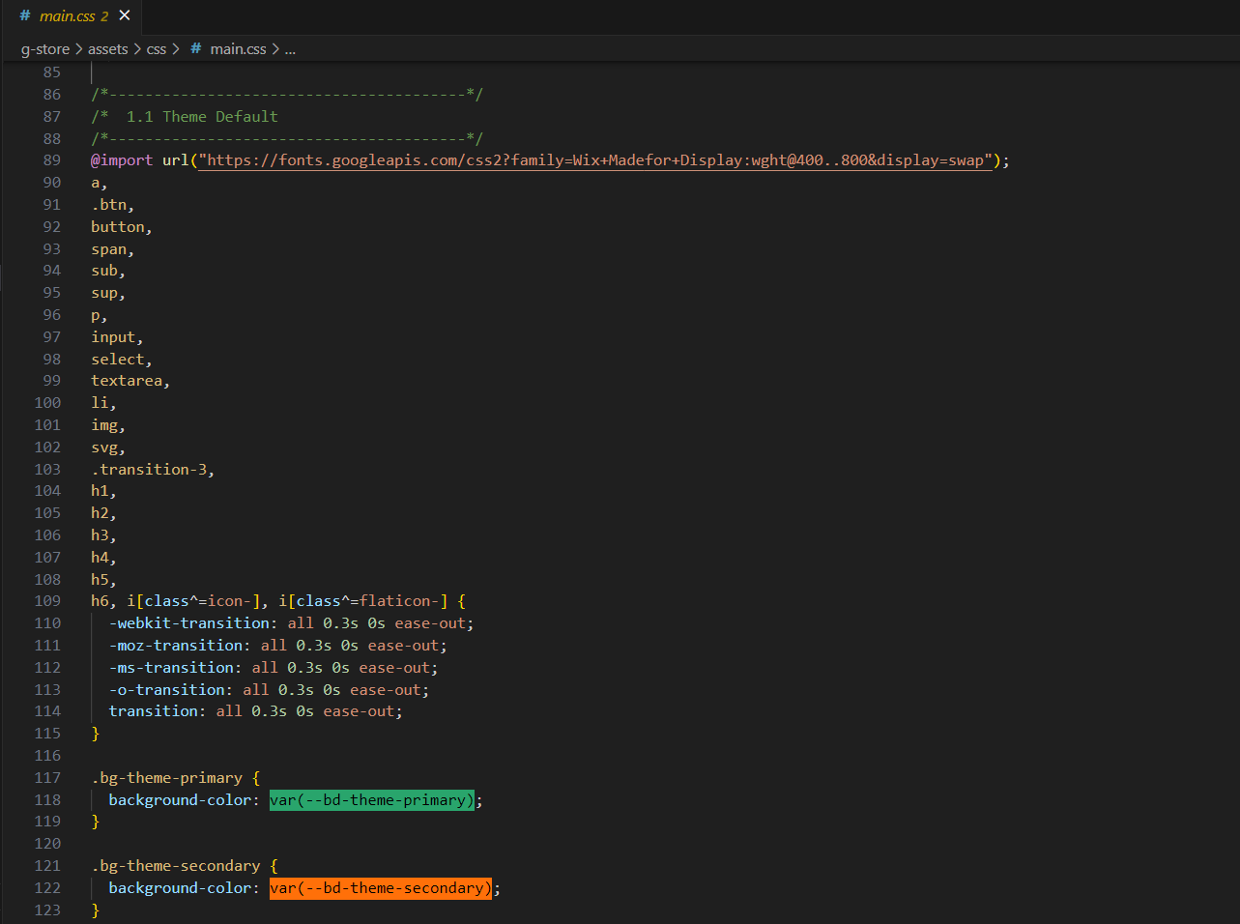The height and width of the screenshot is (924, 1240).
Task: Click the orange var(--bd-theme-secondary) color highlight
Action: pos(381,888)
